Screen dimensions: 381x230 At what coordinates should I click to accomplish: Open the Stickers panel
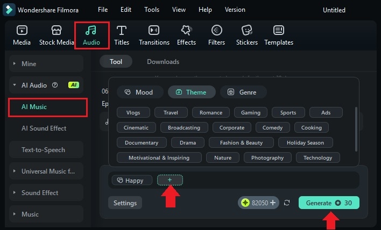click(x=247, y=35)
